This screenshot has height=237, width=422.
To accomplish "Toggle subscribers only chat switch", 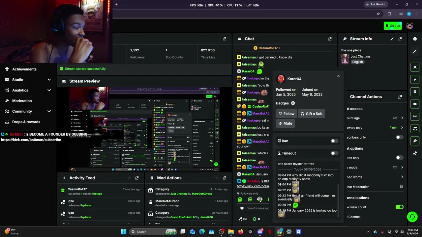I will click(x=399, y=137).
